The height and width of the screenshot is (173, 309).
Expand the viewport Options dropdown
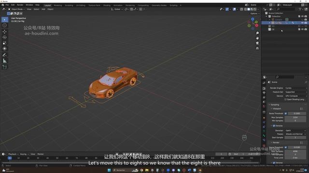click(x=255, y=13)
